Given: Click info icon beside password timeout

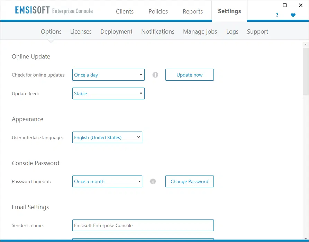Looking at the screenshot, I should 153,181.
